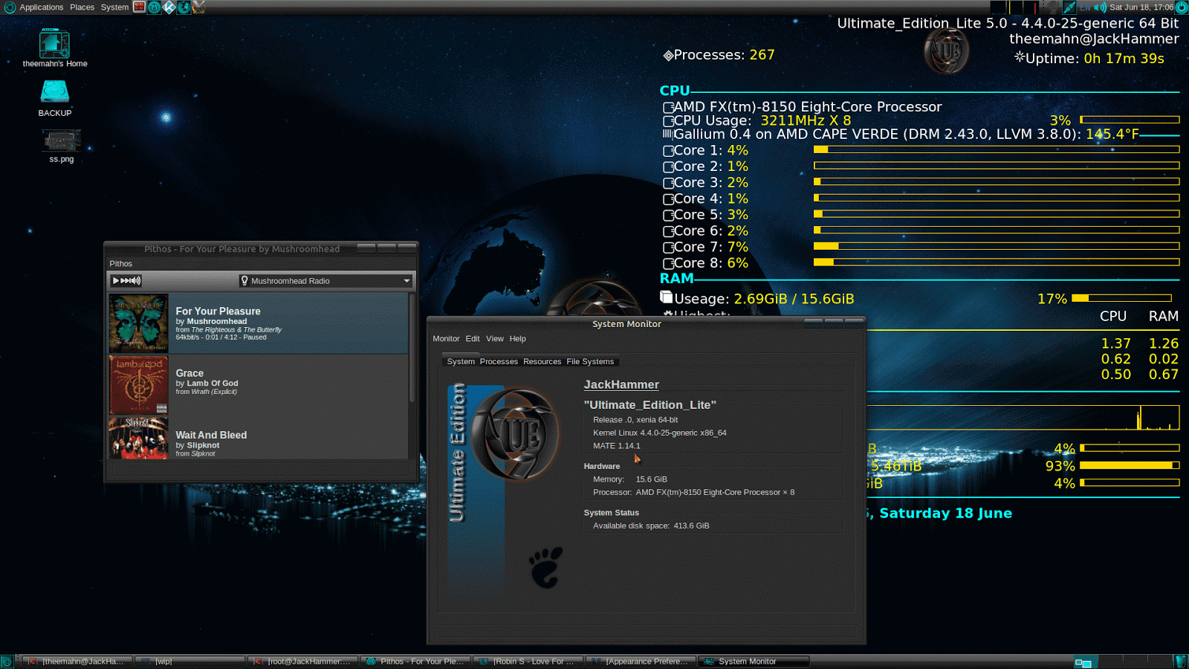Click the GNOME foot logo
The height and width of the screenshot is (669, 1189).
545,567
